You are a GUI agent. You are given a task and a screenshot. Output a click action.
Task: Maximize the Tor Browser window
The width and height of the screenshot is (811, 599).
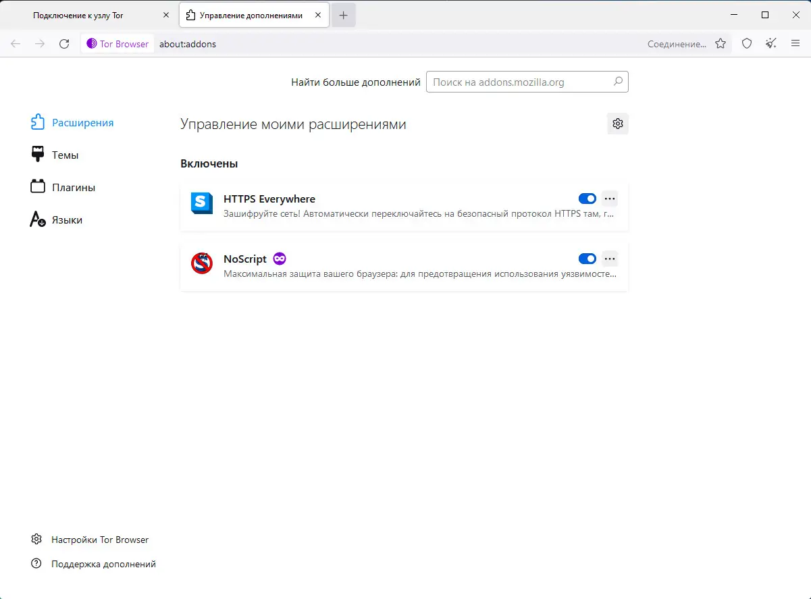coord(765,15)
